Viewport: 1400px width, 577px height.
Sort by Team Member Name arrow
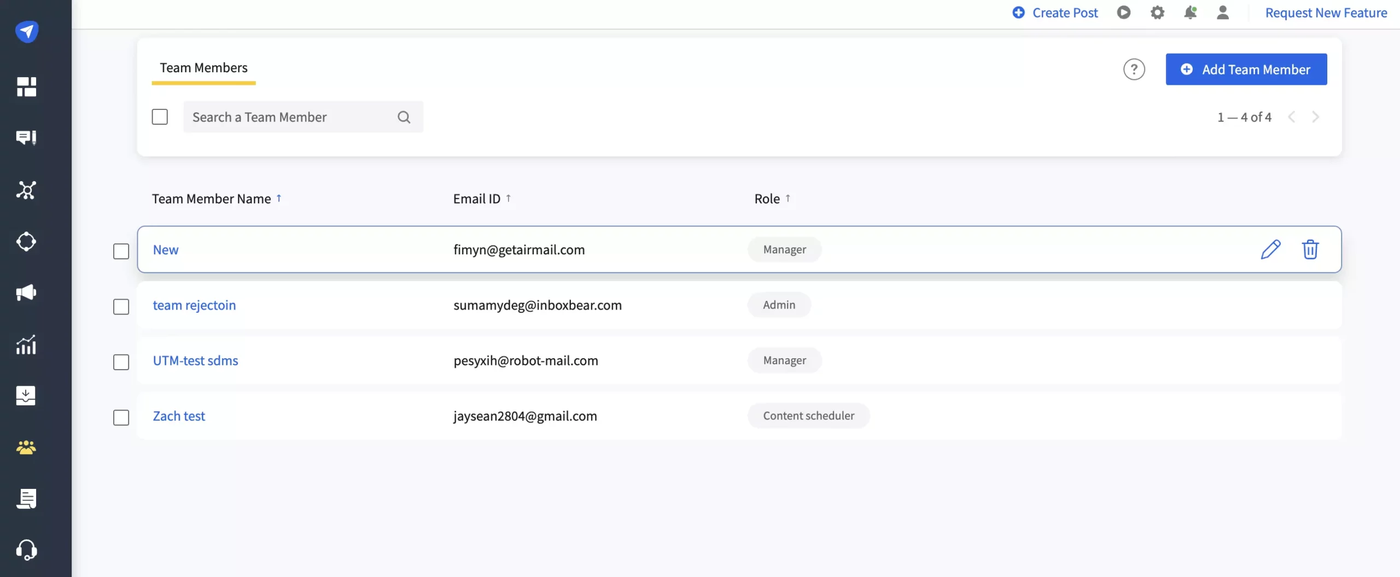tap(279, 199)
